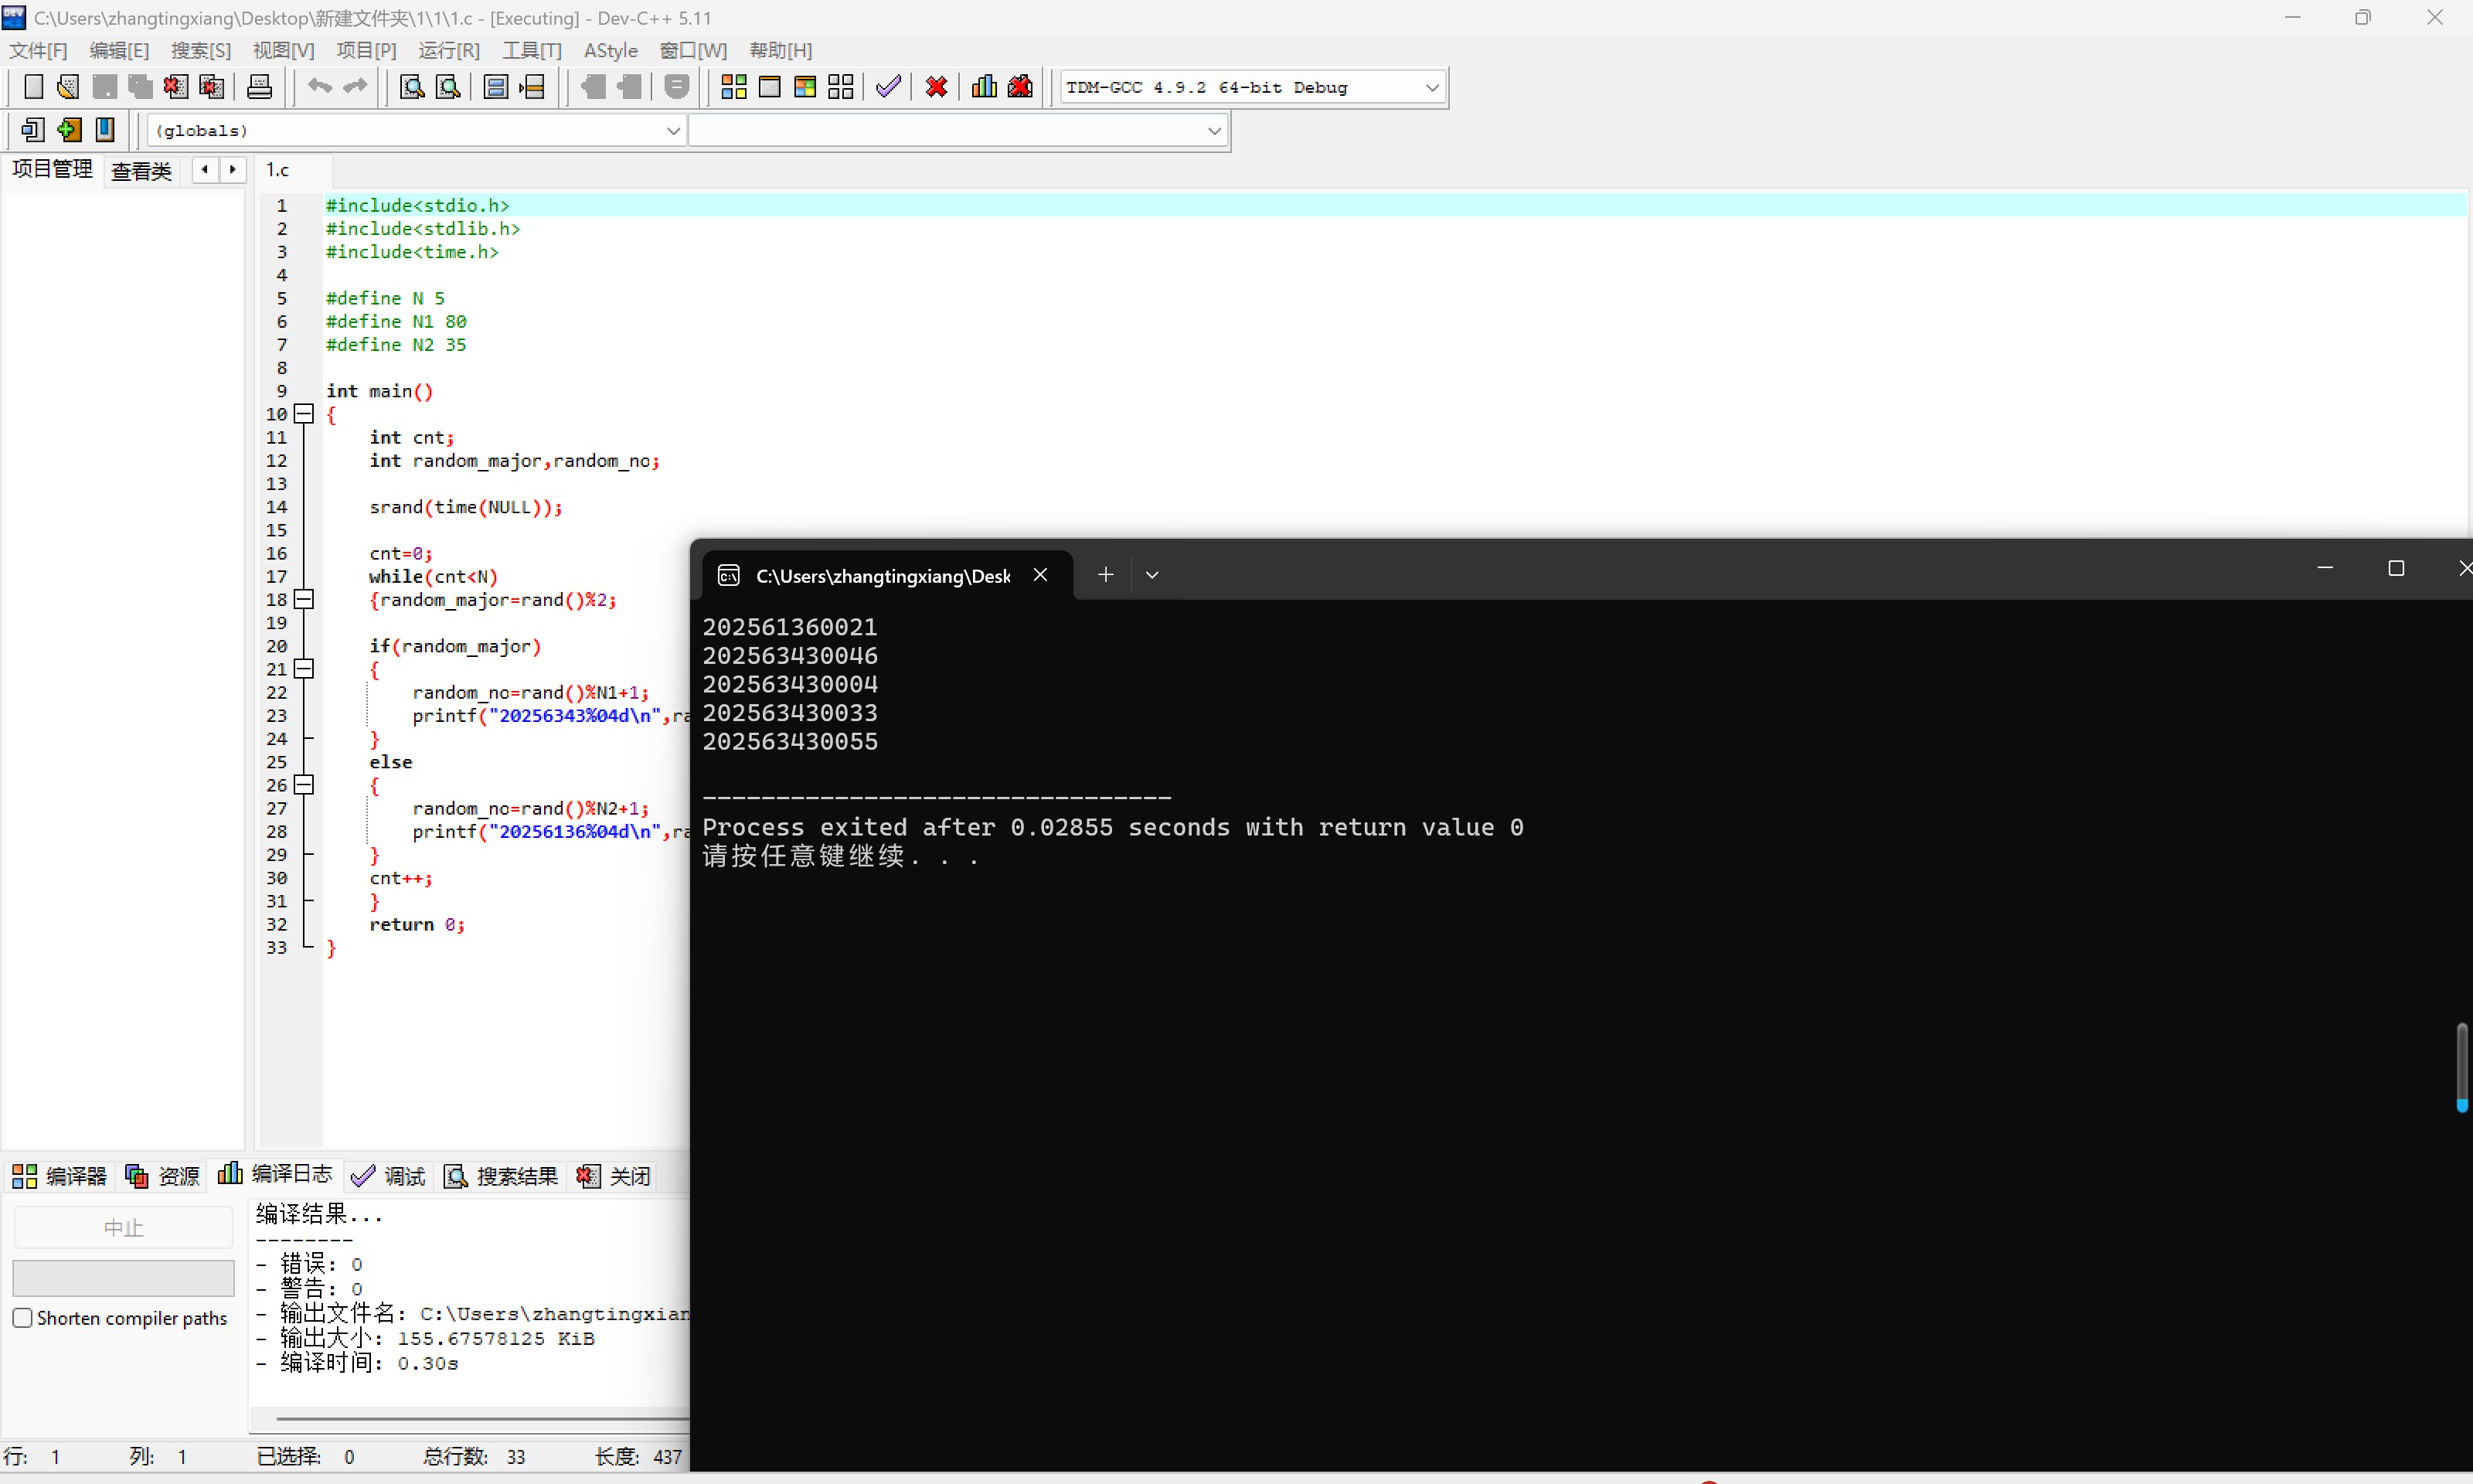Click the purple checkmark syntax check icon

pos(888,87)
